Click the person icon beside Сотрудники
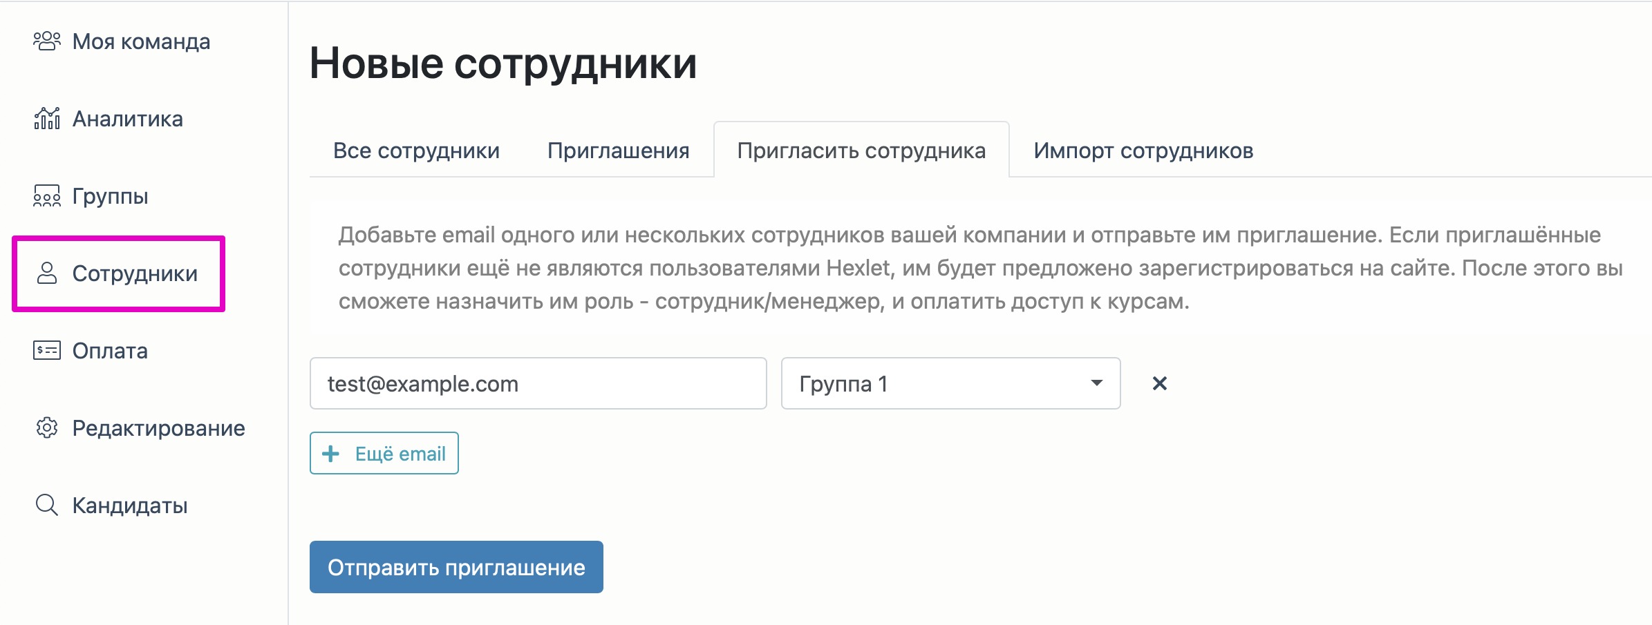Image resolution: width=1652 pixels, height=625 pixels. point(47,273)
